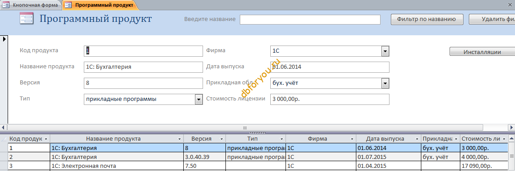Viewport: 515px width, 171px height.
Task: Click version cell 7.50
Action: pyautogui.click(x=205, y=166)
